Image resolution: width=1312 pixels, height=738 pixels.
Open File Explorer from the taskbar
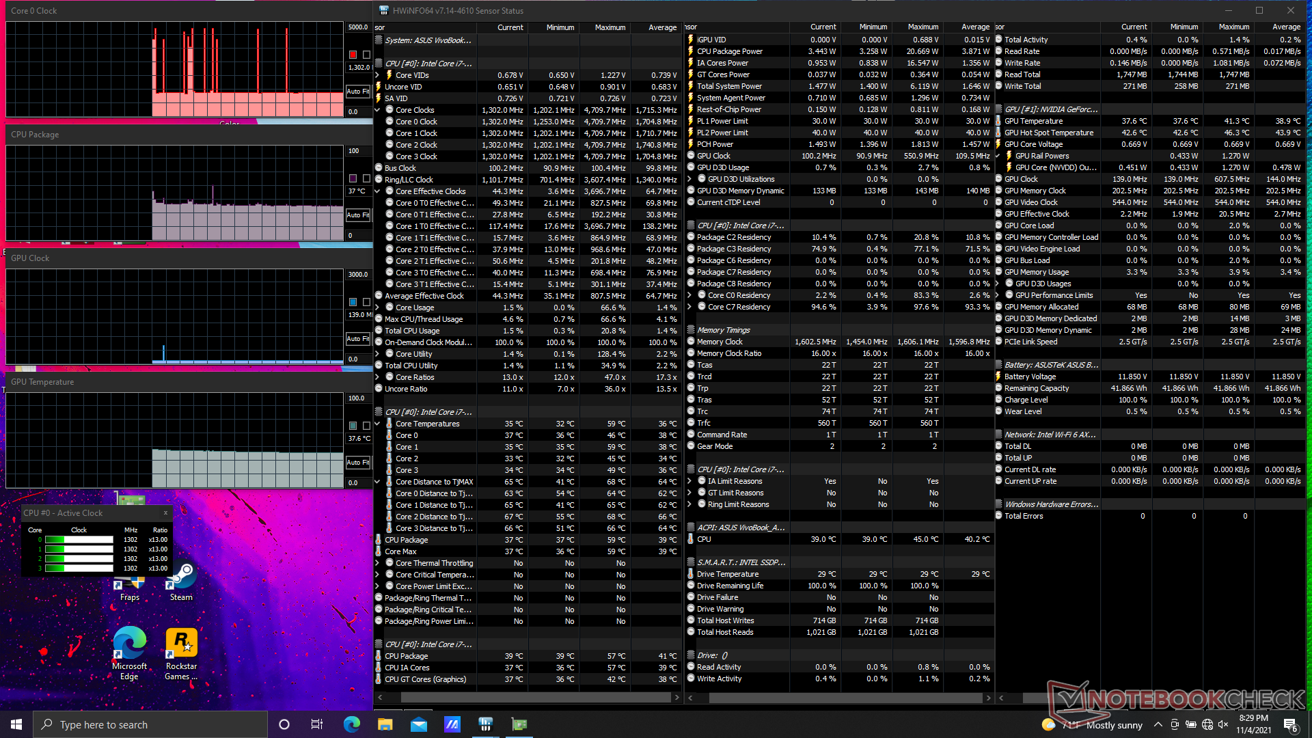coord(385,724)
